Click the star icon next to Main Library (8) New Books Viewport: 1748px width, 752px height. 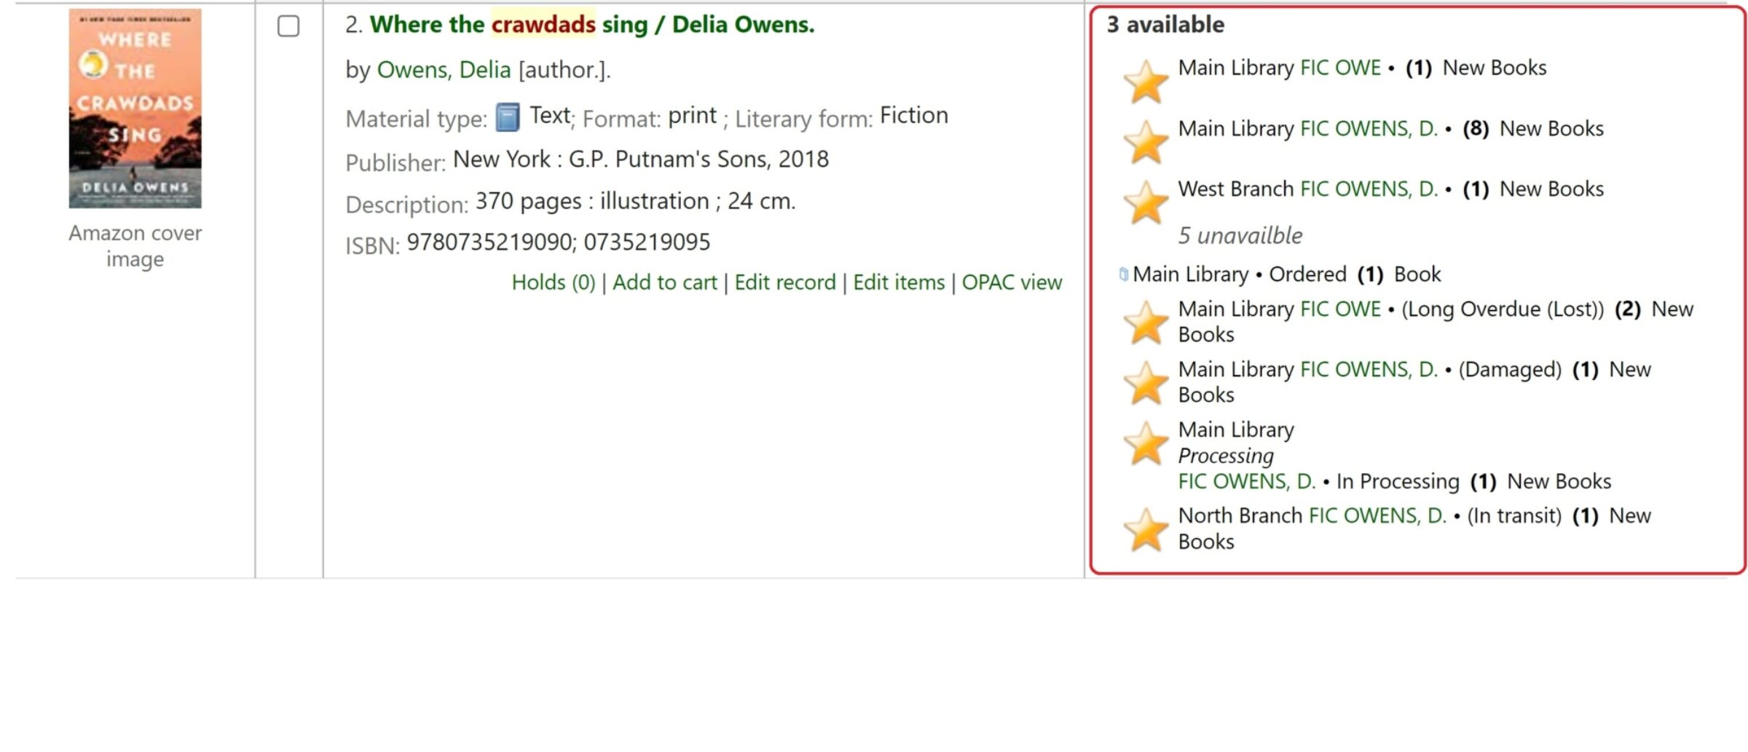point(1146,142)
